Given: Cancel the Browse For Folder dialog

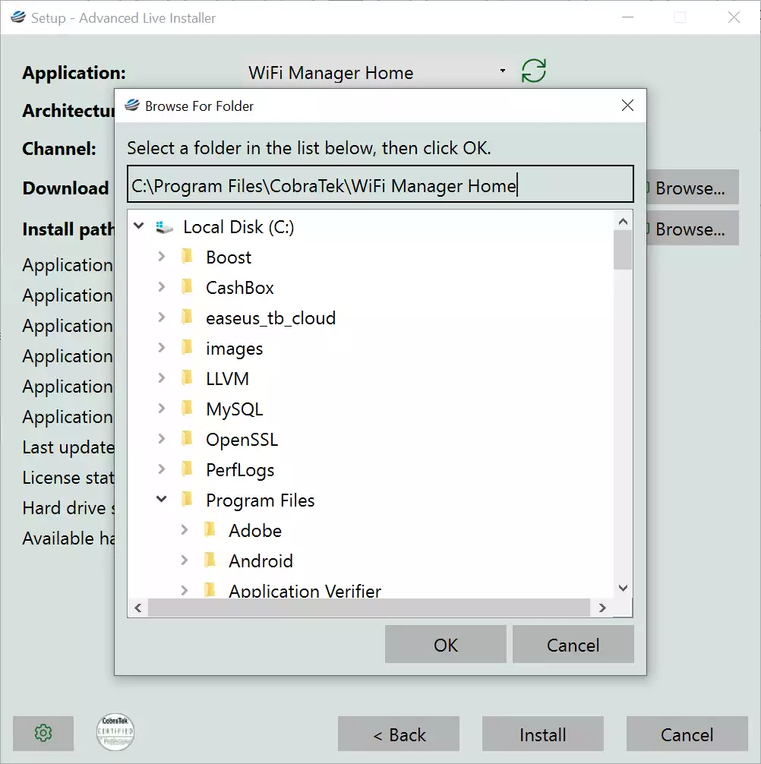Looking at the screenshot, I should pos(573,645).
